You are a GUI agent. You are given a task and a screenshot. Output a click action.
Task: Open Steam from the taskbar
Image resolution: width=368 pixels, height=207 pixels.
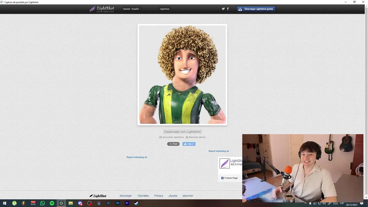(x=136, y=203)
